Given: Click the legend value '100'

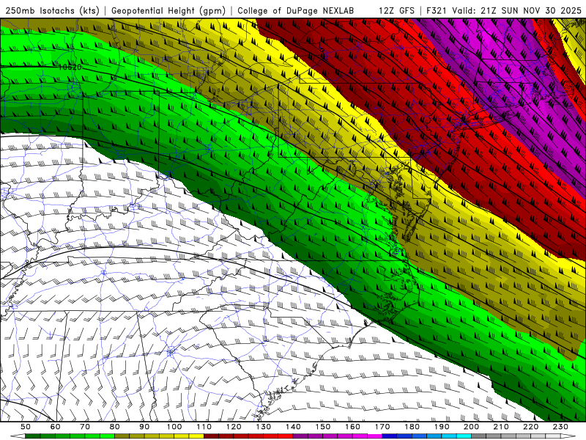Looking at the screenshot, I should click(174, 427).
